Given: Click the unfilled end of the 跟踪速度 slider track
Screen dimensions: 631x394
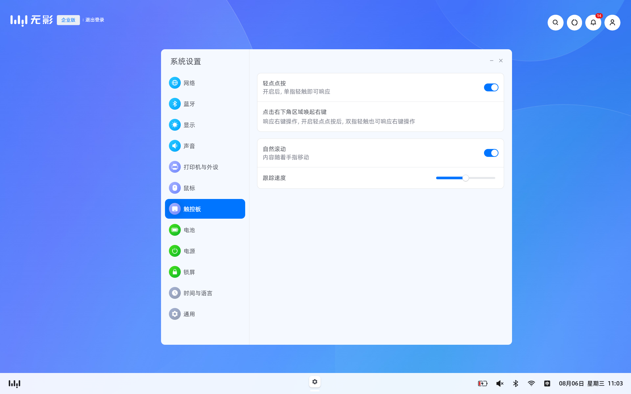Looking at the screenshot, I should (x=482, y=178).
